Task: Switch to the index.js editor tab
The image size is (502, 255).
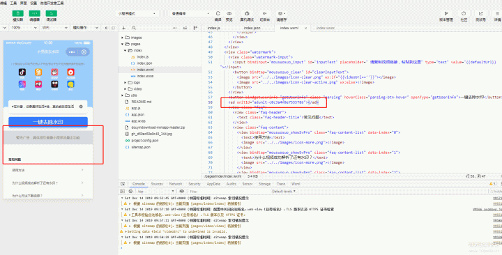Action: [x=213, y=28]
